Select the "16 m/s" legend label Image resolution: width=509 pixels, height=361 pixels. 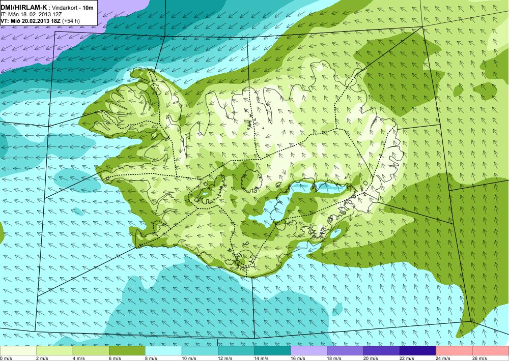298,358
